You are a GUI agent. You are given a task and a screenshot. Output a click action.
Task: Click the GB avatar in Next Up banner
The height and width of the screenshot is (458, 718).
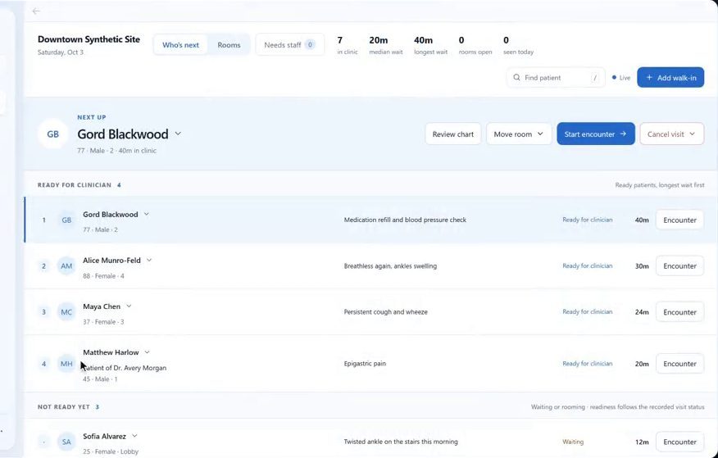(52, 134)
